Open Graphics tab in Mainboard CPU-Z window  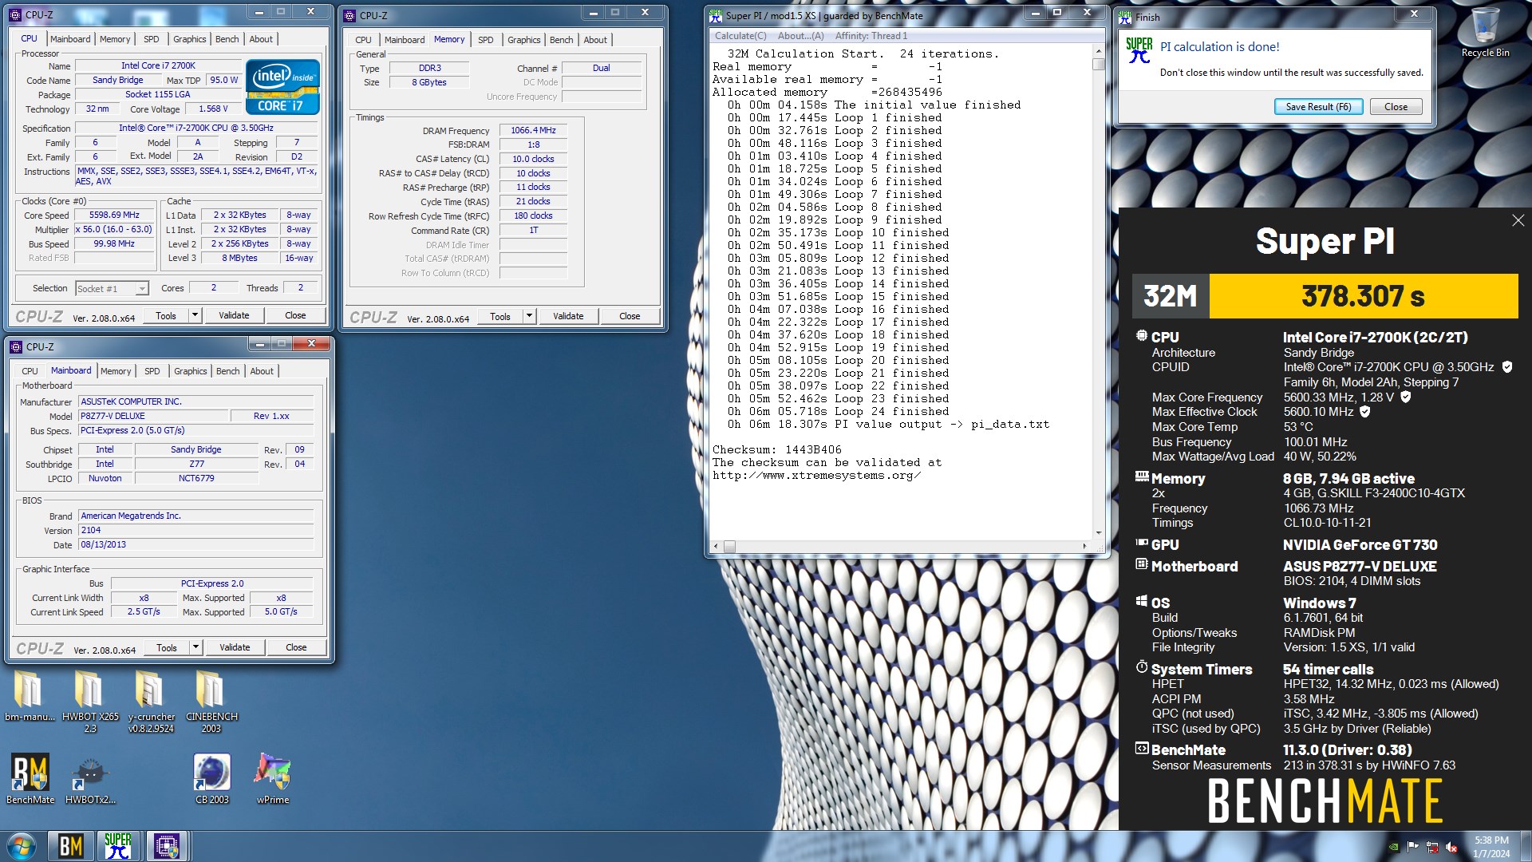pos(190,371)
